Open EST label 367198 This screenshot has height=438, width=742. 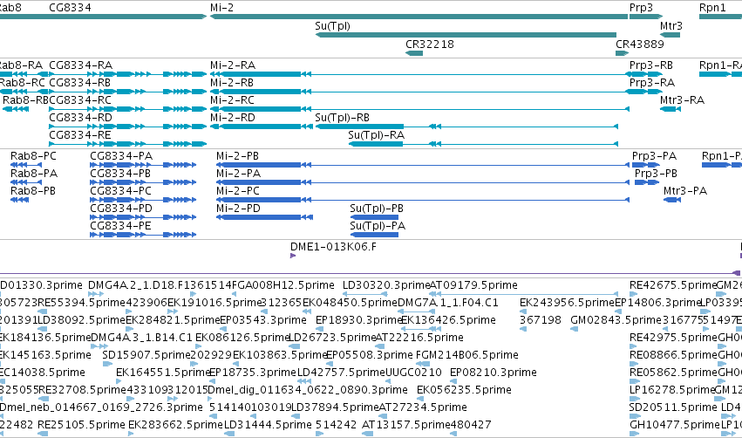(x=541, y=320)
